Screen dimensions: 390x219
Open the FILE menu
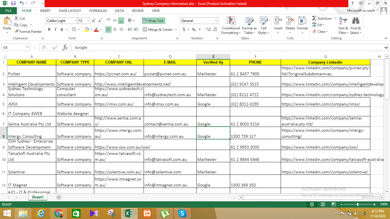[9, 11]
